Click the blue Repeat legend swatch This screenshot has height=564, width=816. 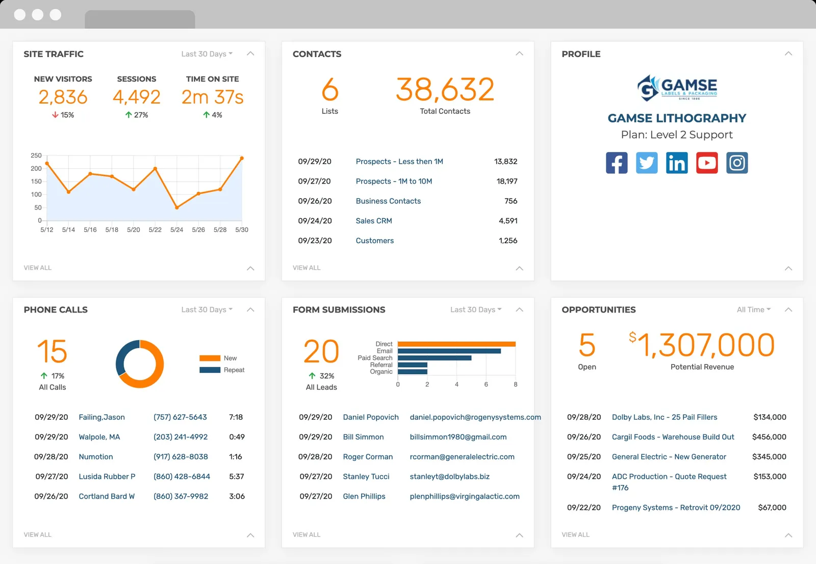[210, 370]
